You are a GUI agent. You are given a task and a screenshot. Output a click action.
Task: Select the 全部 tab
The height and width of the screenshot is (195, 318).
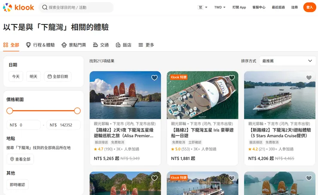coord(11,45)
